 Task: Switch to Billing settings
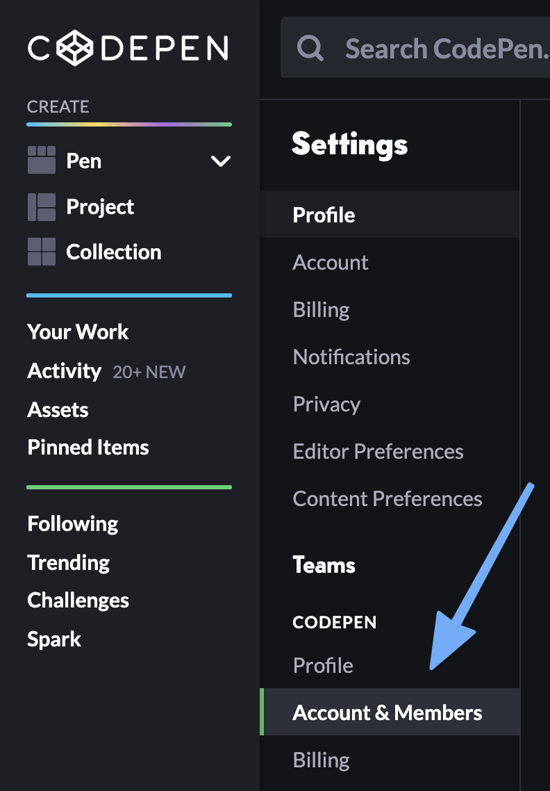click(321, 309)
